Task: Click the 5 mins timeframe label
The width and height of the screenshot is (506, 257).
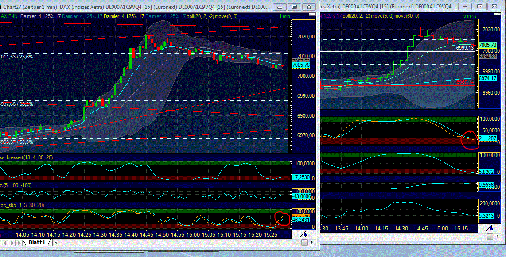Action: click(471, 16)
